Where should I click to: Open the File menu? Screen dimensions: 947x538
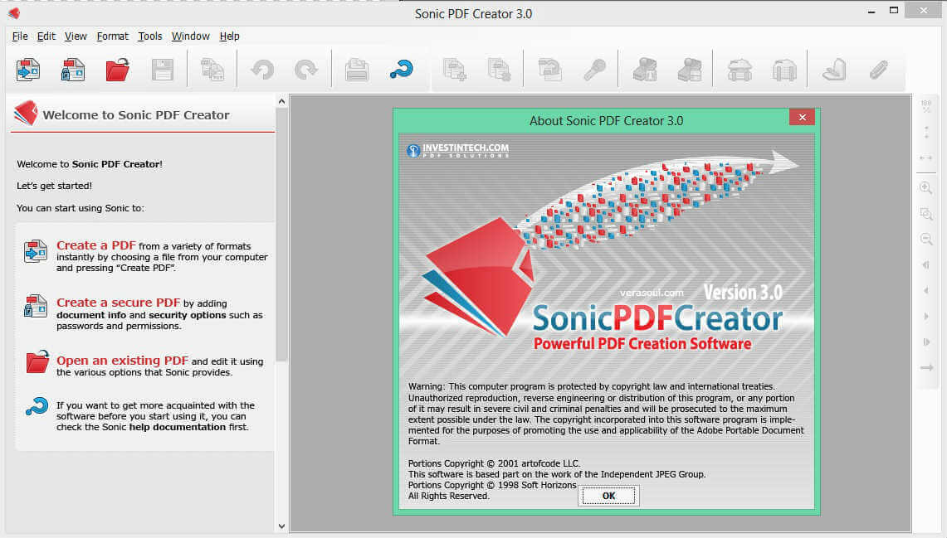coord(20,36)
